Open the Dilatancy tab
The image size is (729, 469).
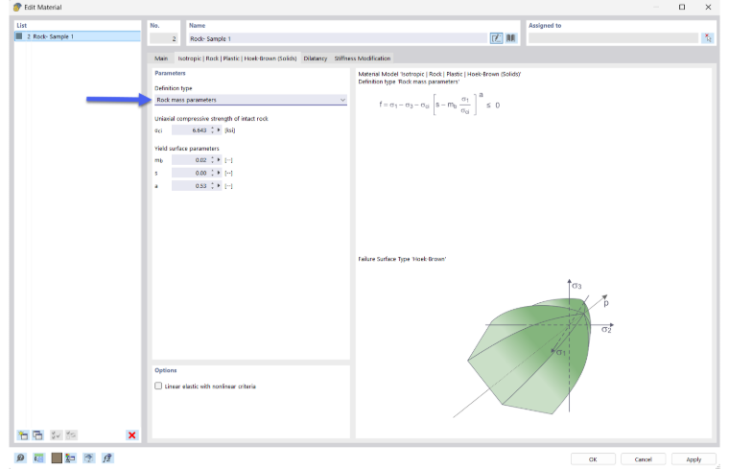click(316, 59)
